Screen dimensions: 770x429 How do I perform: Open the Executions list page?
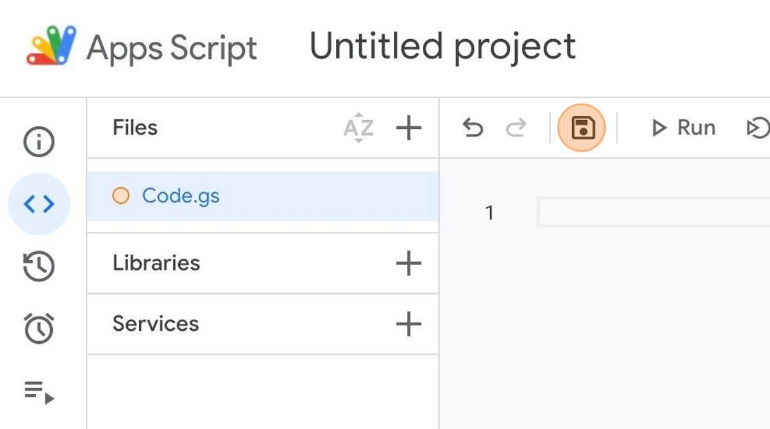pyautogui.click(x=39, y=392)
